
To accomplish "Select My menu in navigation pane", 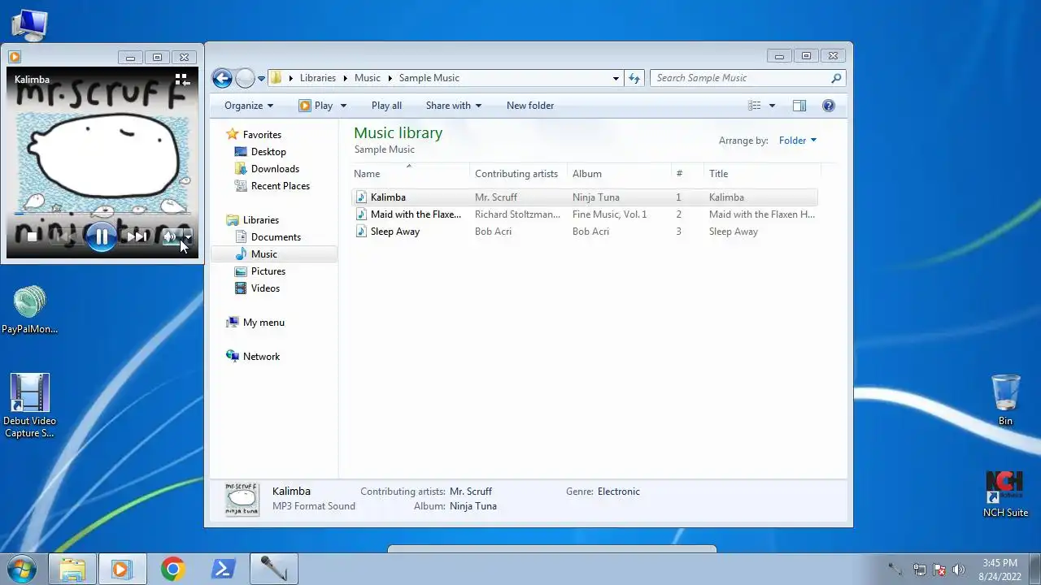I will pyautogui.click(x=255, y=323).
